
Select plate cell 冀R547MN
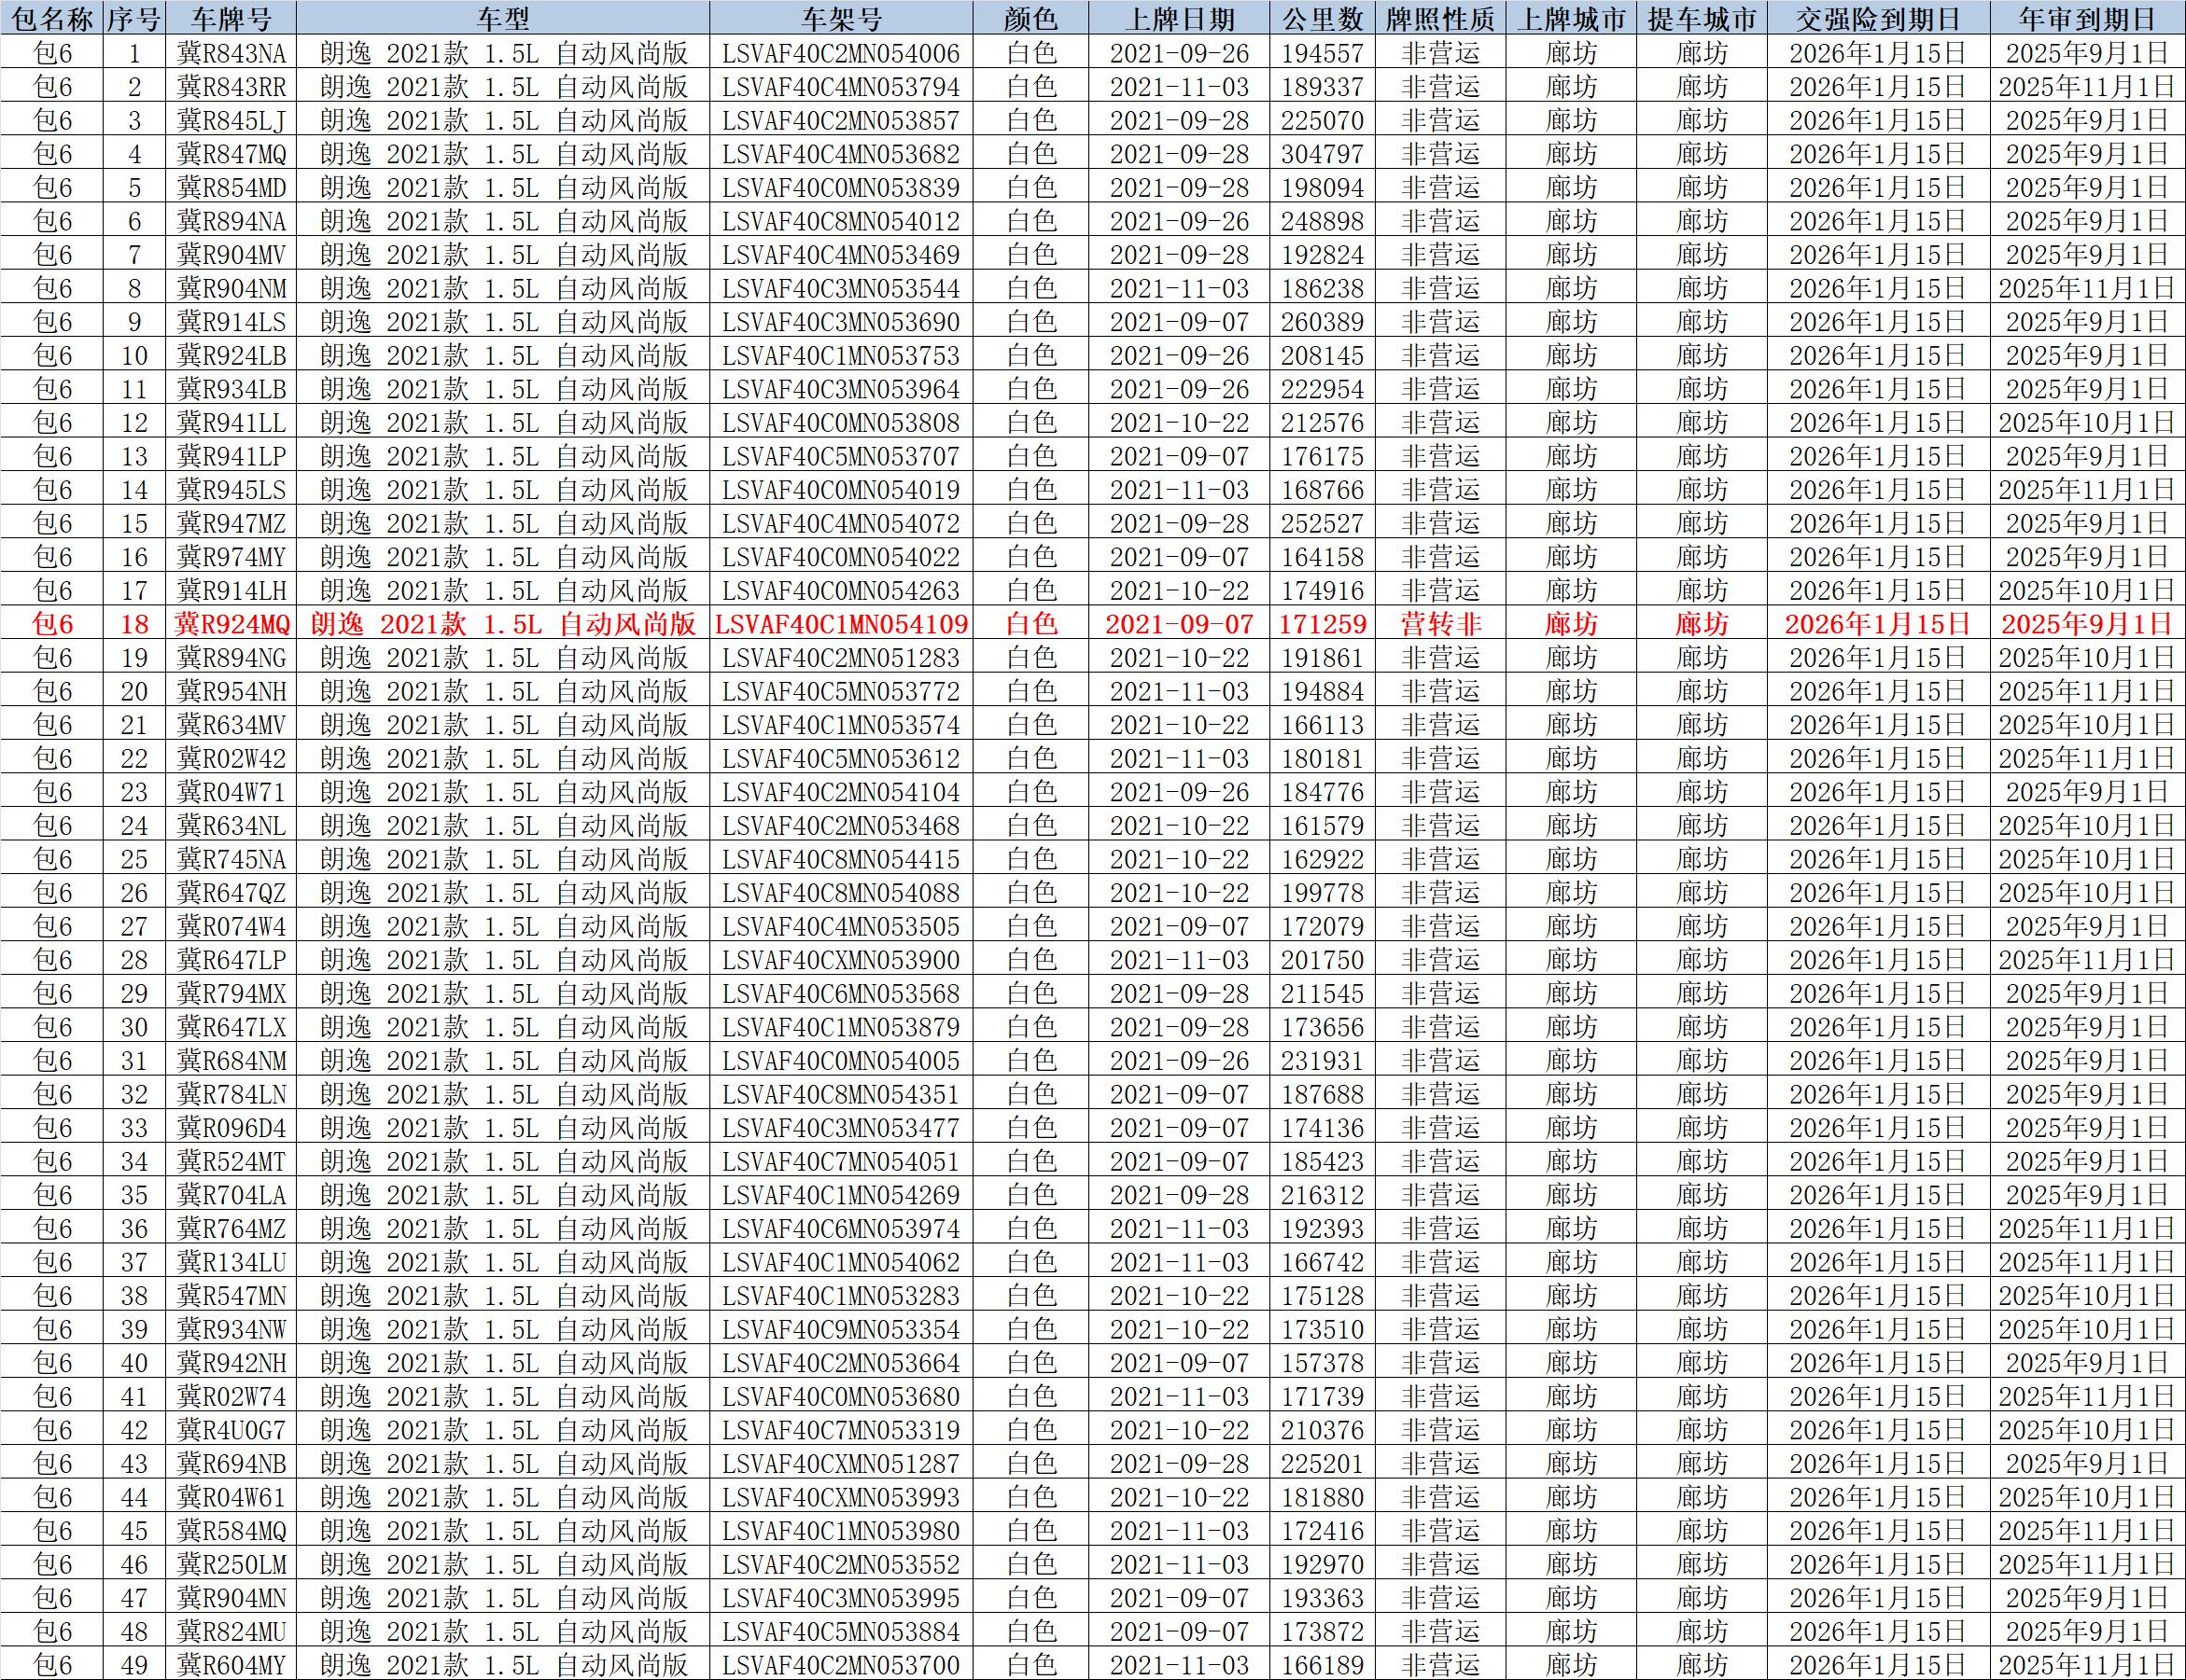[x=231, y=1296]
